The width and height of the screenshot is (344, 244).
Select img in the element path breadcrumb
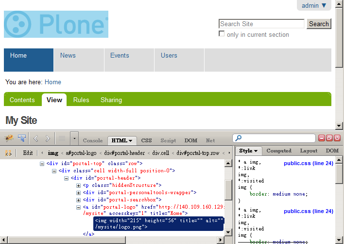[x=53, y=153]
